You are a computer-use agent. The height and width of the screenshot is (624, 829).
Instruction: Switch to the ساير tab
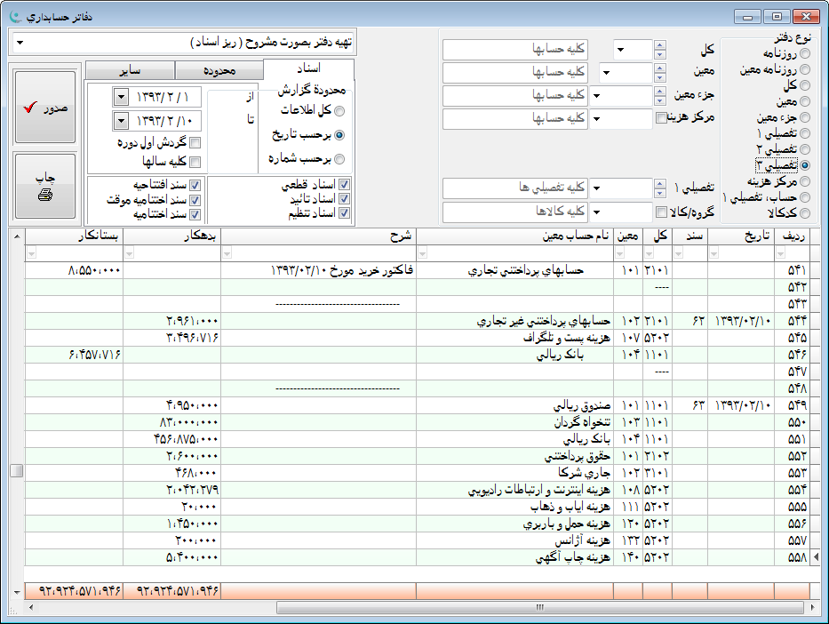129,71
